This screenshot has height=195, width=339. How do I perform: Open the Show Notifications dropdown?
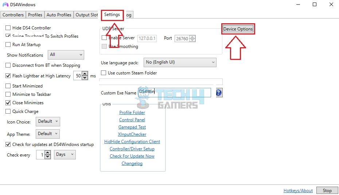coord(66,55)
